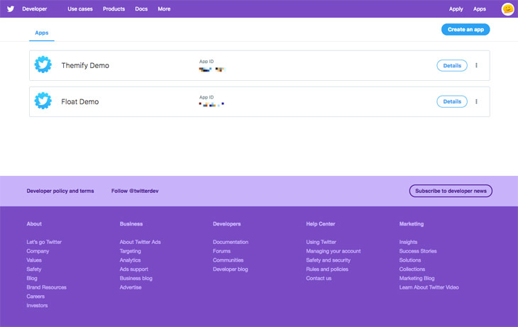Open the Values footer link
This screenshot has width=518, height=327.
coord(34,260)
